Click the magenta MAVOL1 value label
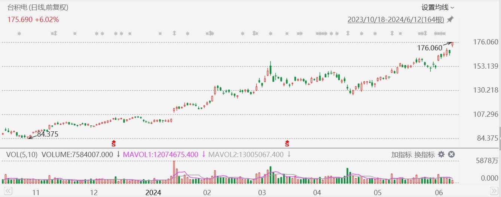Screen dimensions: 501x197 pyautogui.click(x=161, y=154)
